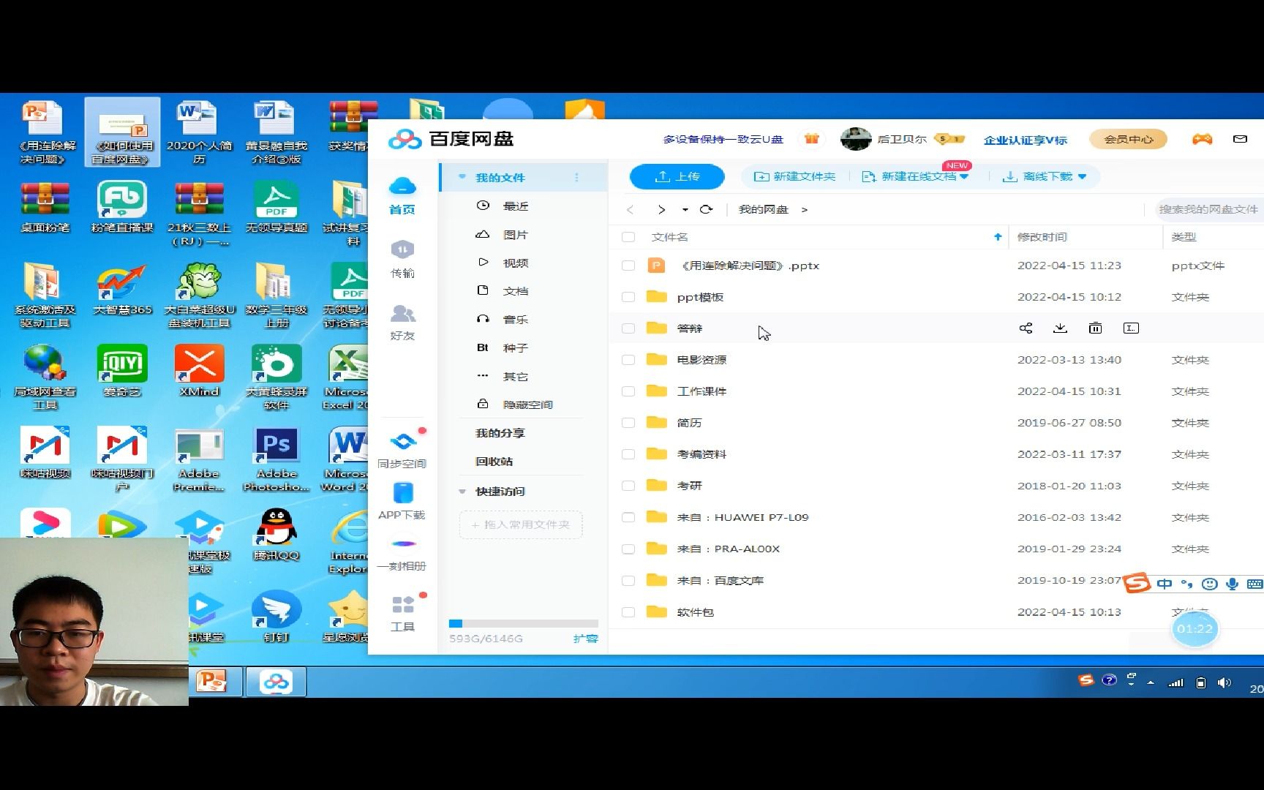Open 会员中心 membership center
This screenshot has height=790, width=1264.
(1127, 138)
